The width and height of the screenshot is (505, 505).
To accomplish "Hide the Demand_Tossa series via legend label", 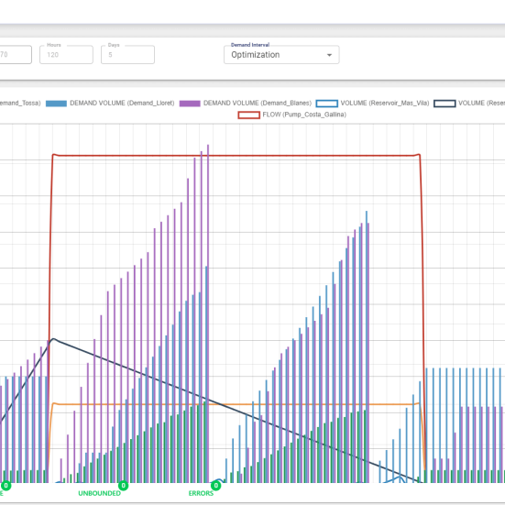I will tap(20, 103).
